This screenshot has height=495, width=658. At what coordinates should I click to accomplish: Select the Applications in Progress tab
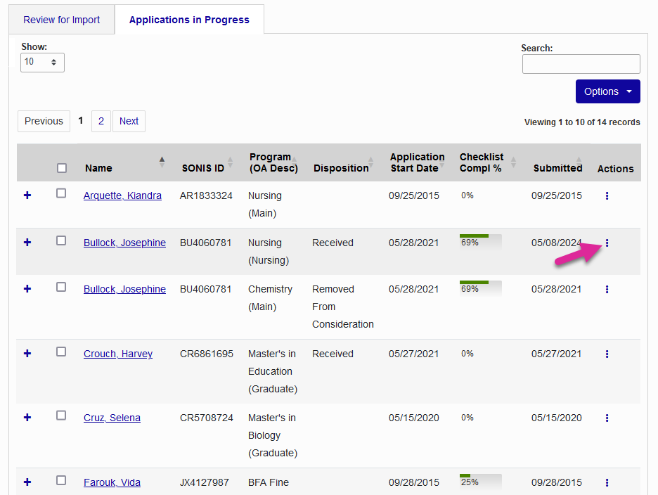pos(188,19)
